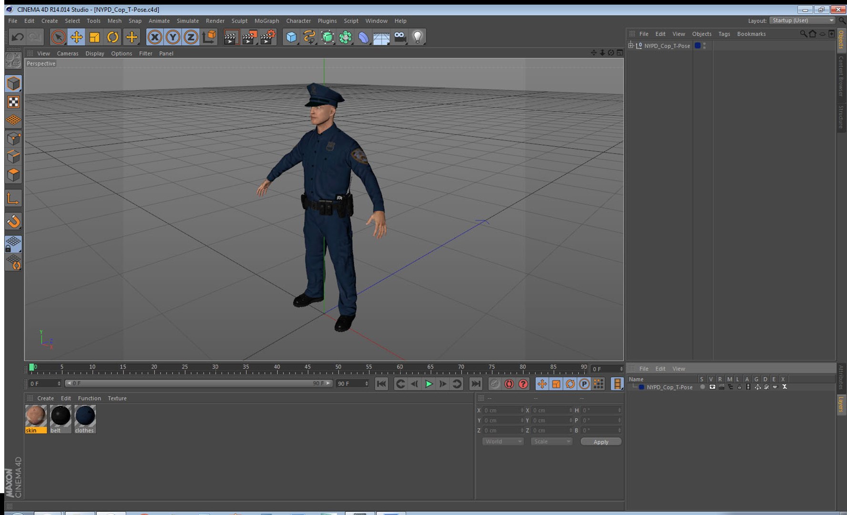Enable the Axis mode icon

click(x=13, y=198)
